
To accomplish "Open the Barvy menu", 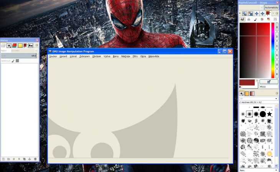I will (x=116, y=56).
